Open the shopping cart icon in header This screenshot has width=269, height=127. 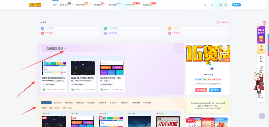coord(226,5)
